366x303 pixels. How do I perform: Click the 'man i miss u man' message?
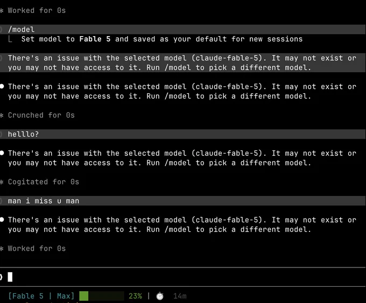pyautogui.click(x=183, y=201)
